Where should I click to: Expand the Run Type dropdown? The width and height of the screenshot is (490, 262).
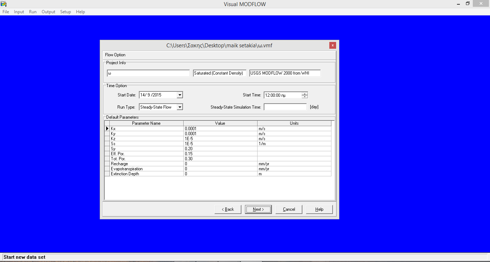pyautogui.click(x=180, y=107)
